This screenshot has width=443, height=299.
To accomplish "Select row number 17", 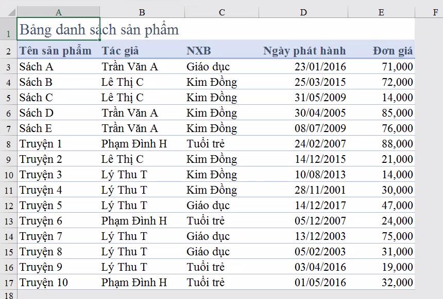I will pyautogui.click(x=8, y=282).
